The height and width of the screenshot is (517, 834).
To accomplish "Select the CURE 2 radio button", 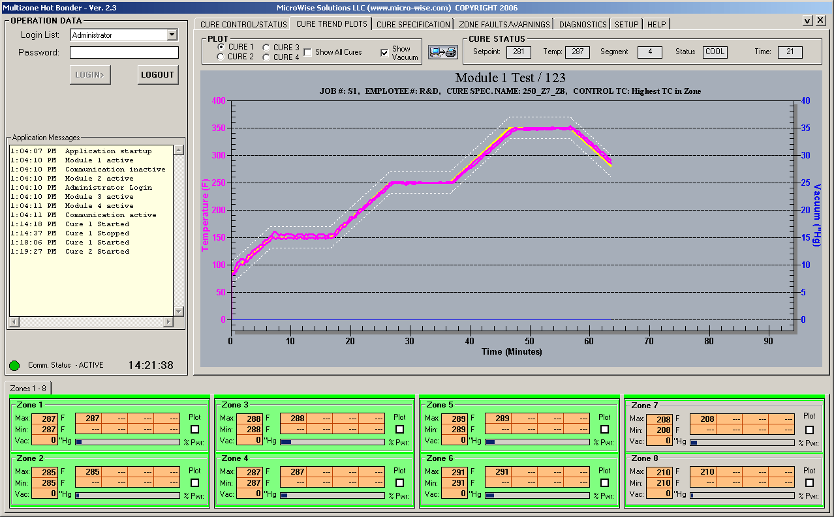I will pos(223,57).
